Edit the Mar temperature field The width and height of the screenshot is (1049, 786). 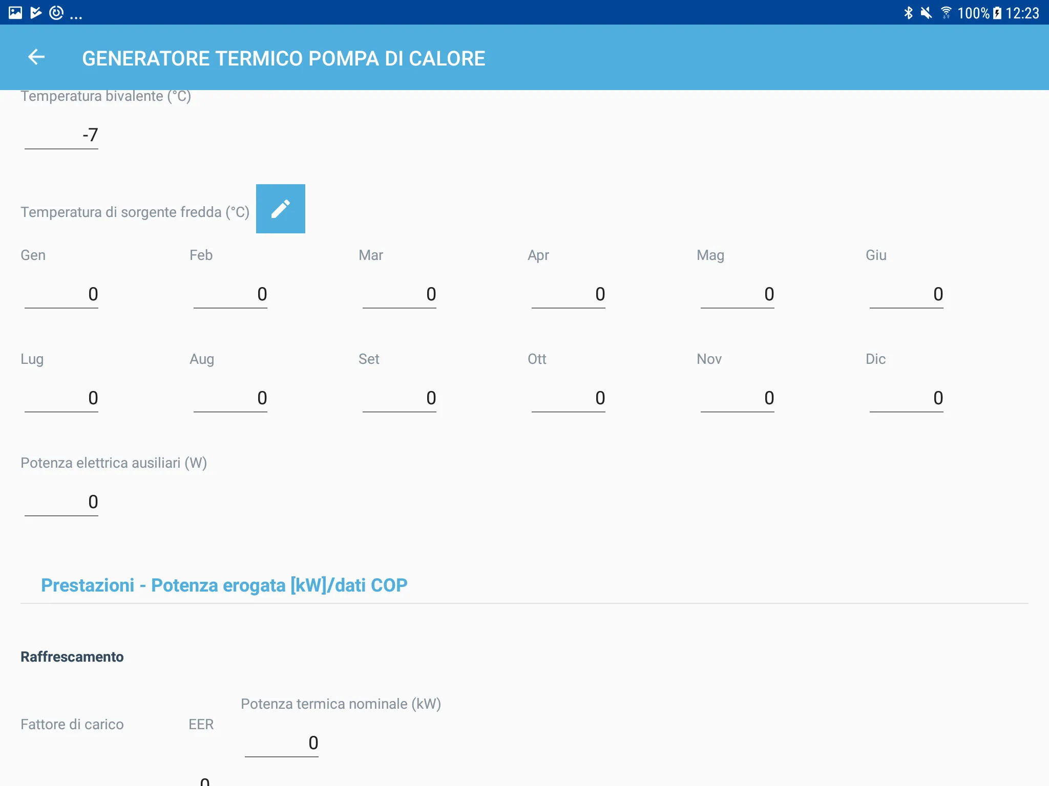pos(400,295)
